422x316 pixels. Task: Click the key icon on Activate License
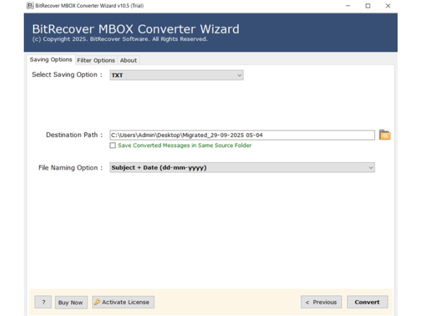98,302
